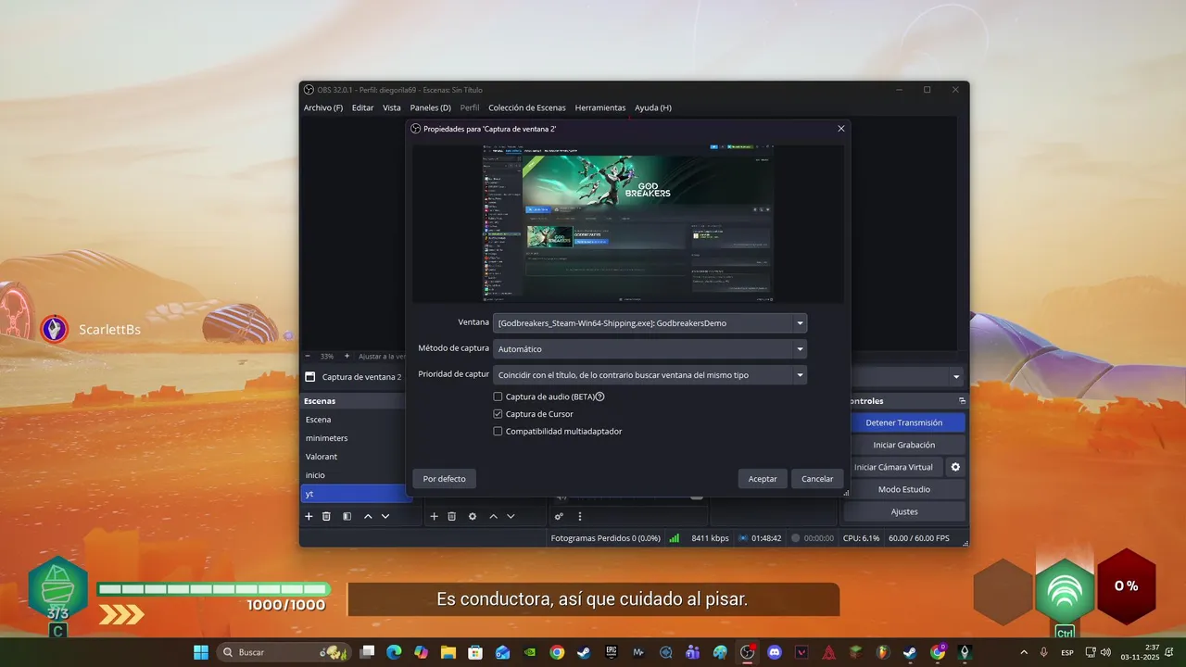The width and height of the screenshot is (1186, 667).
Task: Move the selected scene down
Action: (x=385, y=516)
